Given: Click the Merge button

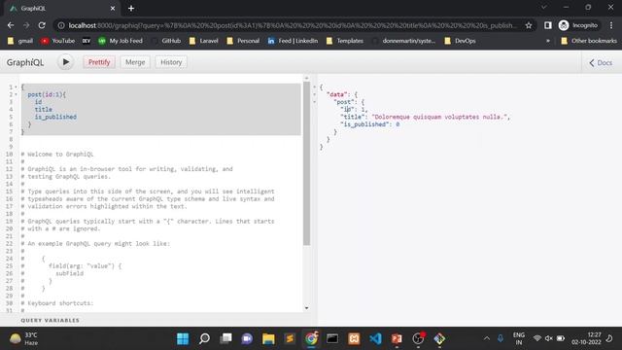Looking at the screenshot, I should click(135, 62).
